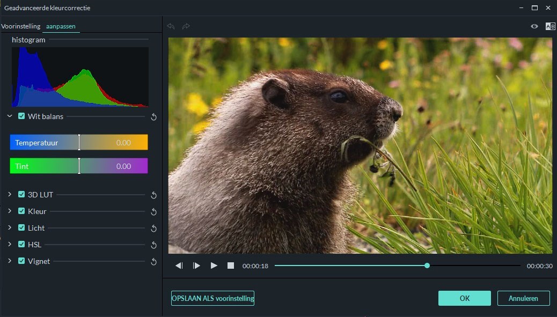Click the histogram graph
557x317 pixels.
[80, 77]
